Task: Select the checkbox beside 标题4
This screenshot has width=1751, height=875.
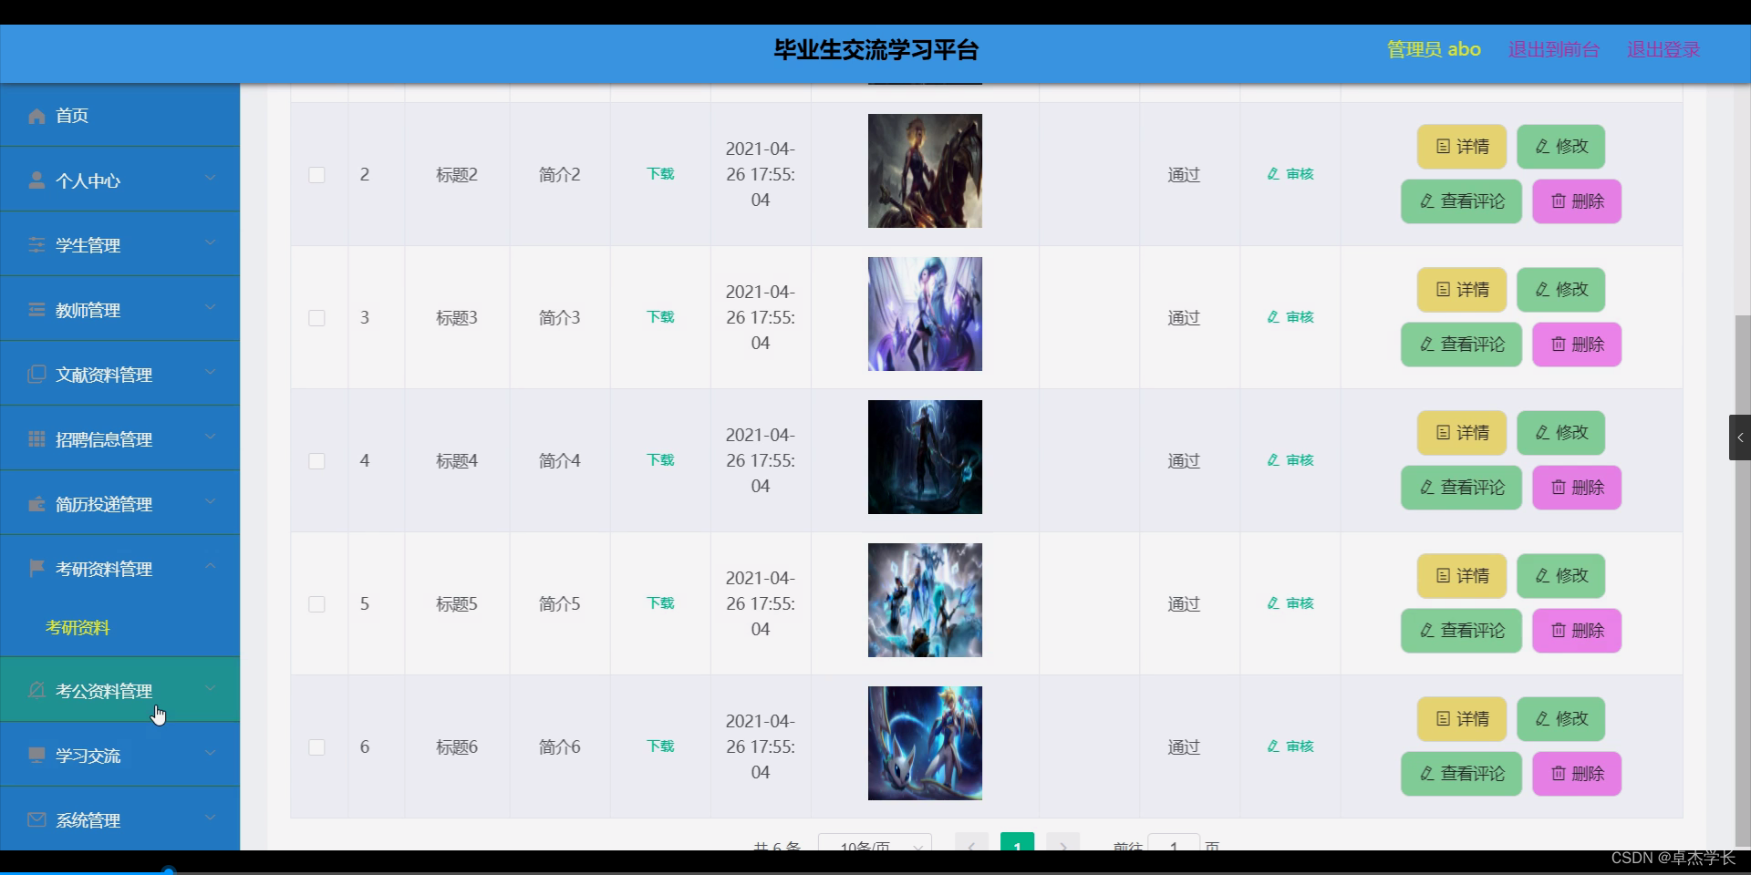Action: (316, 461)
